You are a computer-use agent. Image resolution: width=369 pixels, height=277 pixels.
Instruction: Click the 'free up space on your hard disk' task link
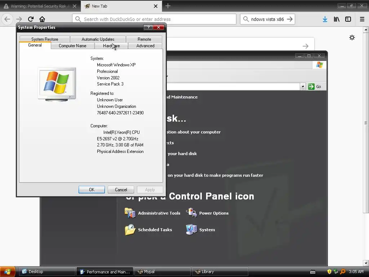pos(182,154)
